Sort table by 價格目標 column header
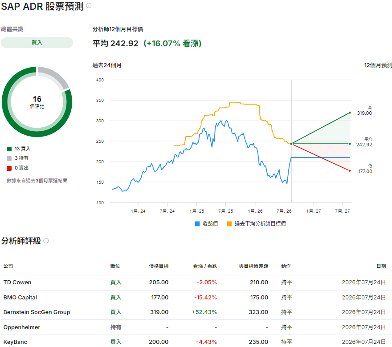The image size is (392, 347). click(159, 266)
